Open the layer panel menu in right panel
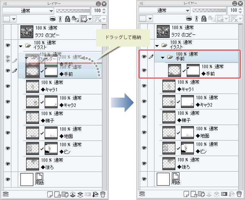 coord(141,3)
